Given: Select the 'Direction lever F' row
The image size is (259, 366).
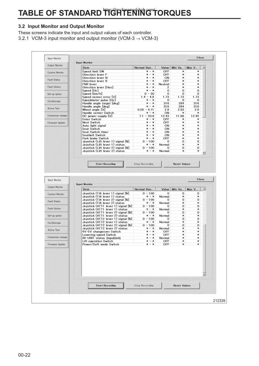Looking at the screenshot, I should [x=142, y=75].
